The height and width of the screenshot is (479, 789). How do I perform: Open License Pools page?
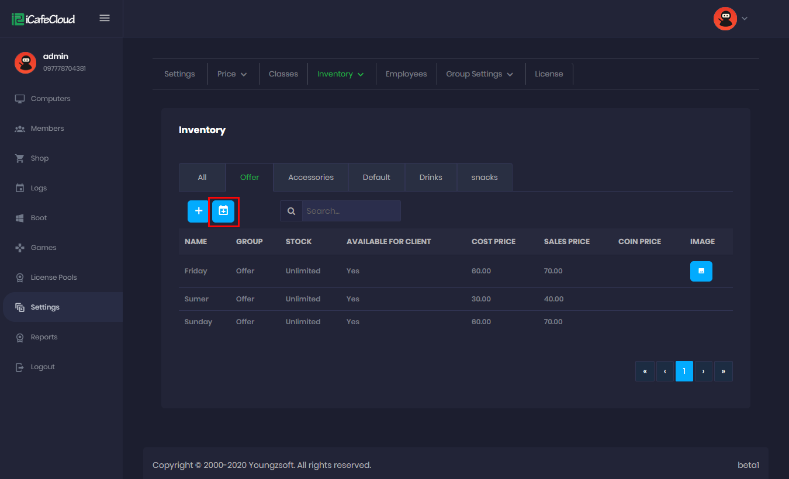tap(53, 277)
